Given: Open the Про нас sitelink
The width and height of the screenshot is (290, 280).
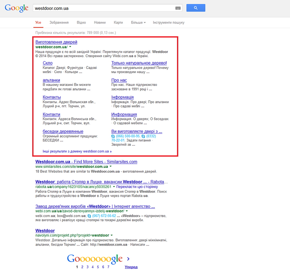Looking at the screenshot, I should [x=119, y=80].
